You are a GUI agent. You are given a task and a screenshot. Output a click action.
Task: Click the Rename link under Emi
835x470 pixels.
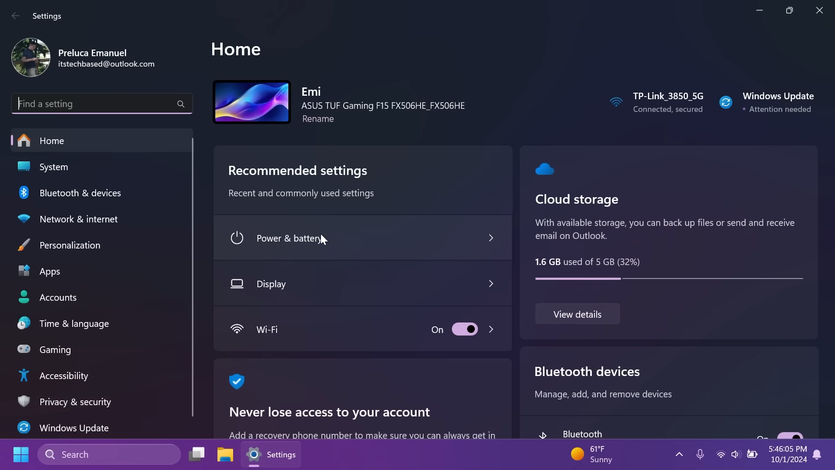318,119
